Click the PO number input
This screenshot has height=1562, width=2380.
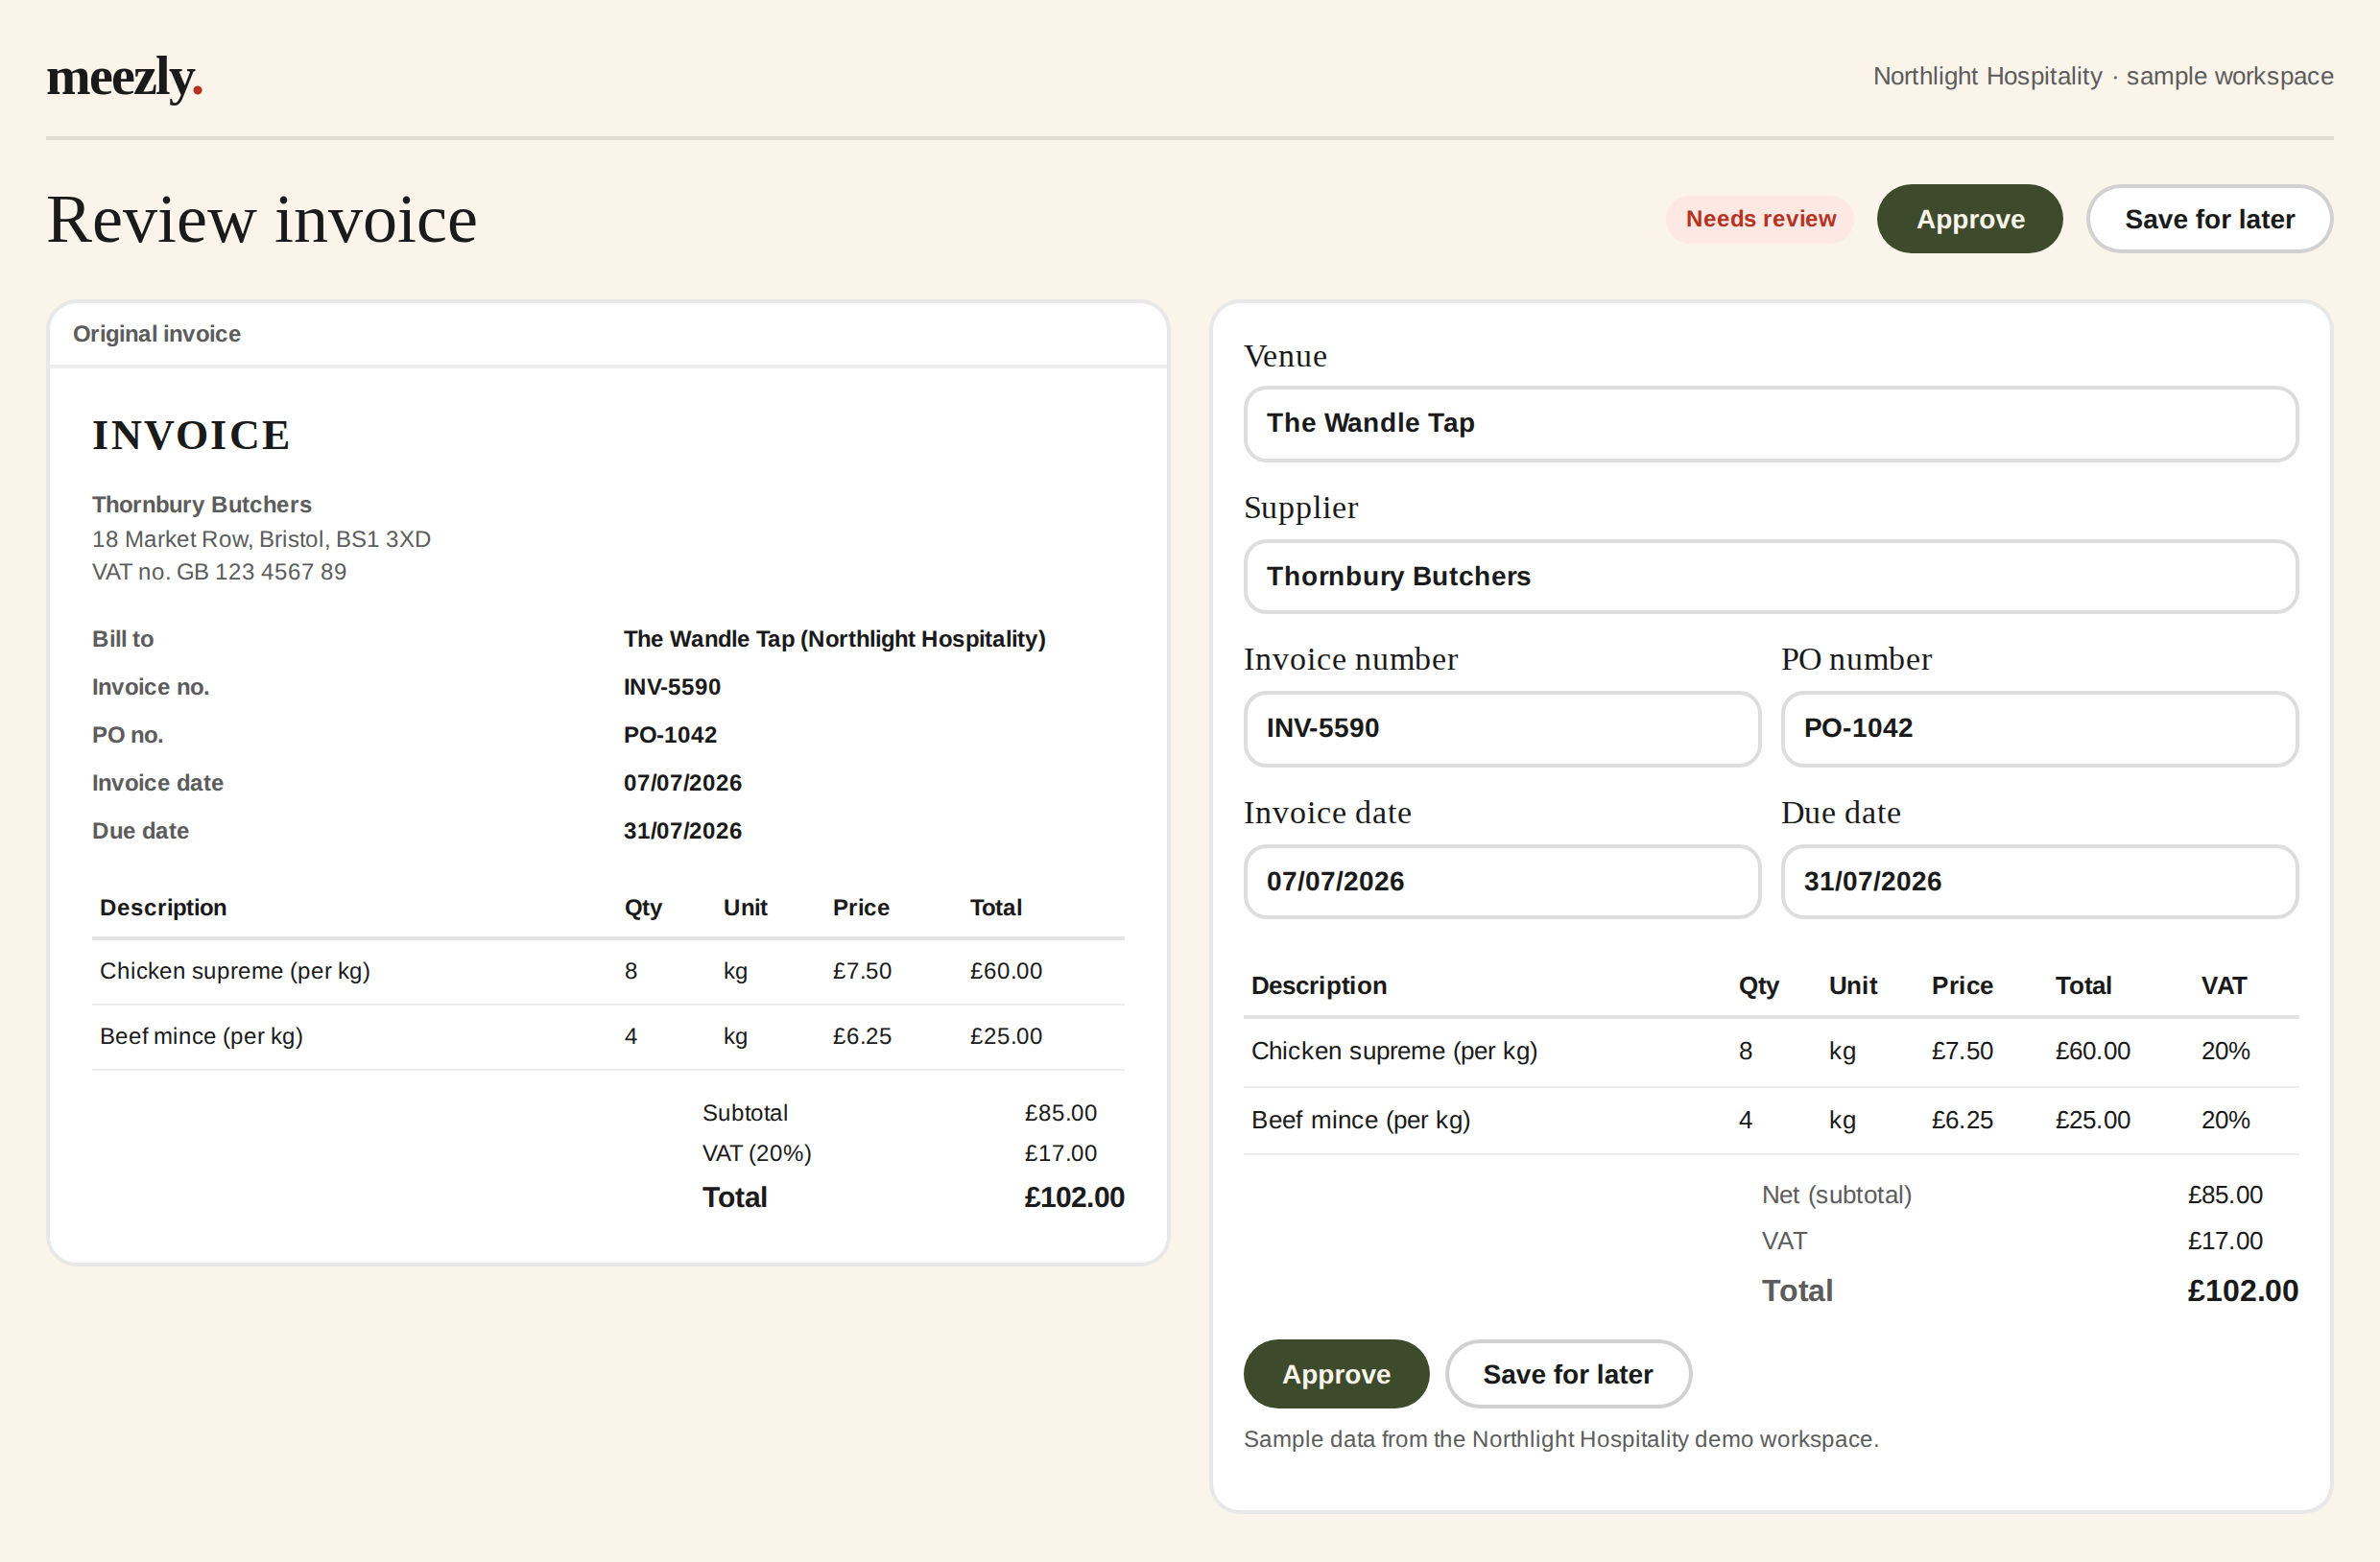click(x=2039, y=729)
